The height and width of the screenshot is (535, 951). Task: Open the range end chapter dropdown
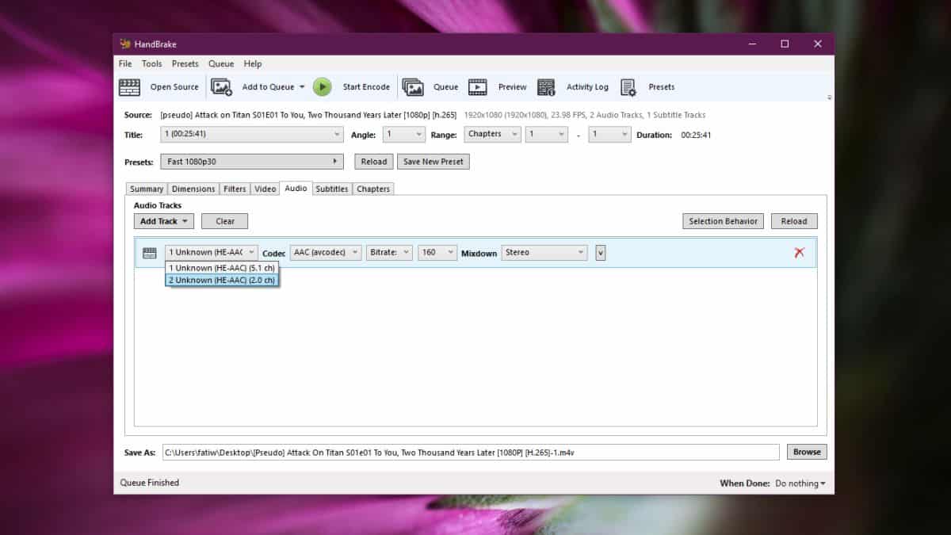point(609,135)
